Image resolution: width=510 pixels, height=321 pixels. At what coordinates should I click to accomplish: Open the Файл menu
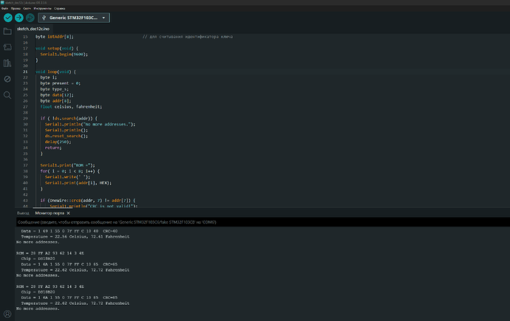click(4, 8)
